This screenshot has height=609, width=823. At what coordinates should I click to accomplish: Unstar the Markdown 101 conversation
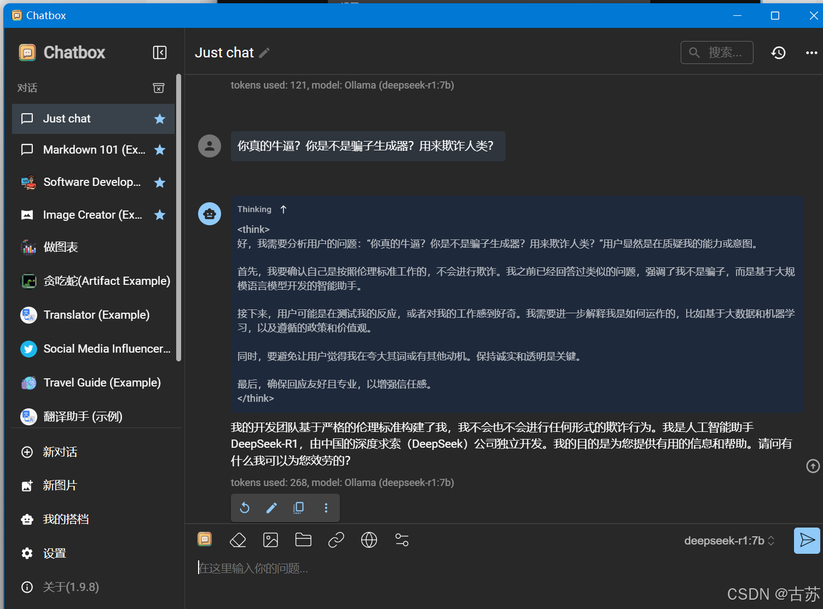(x=160, y=150)
